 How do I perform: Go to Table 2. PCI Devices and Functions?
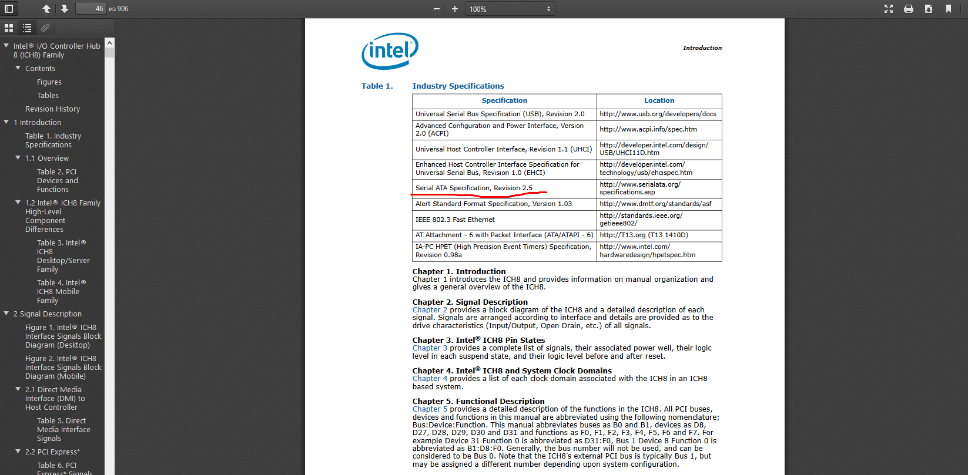click(58, 181)
